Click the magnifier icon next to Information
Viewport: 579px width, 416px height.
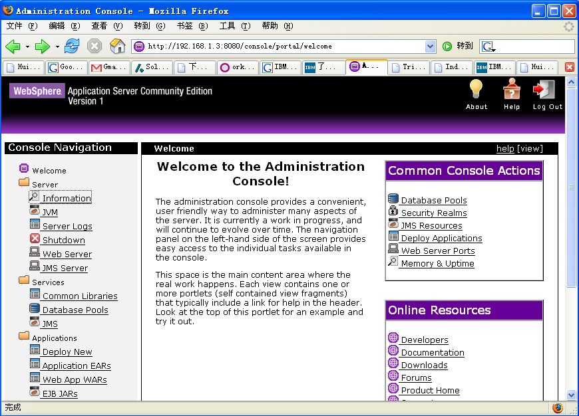click(x=34, y=197)
